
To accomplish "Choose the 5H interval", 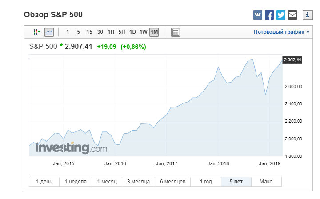I will 121,32.
